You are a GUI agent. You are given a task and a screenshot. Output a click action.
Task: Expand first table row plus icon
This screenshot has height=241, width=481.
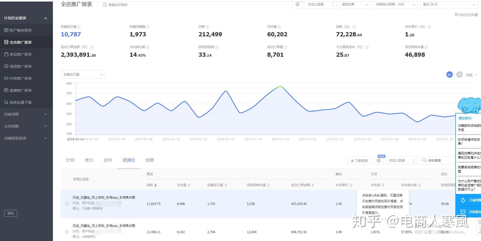(x=67, y=204)
